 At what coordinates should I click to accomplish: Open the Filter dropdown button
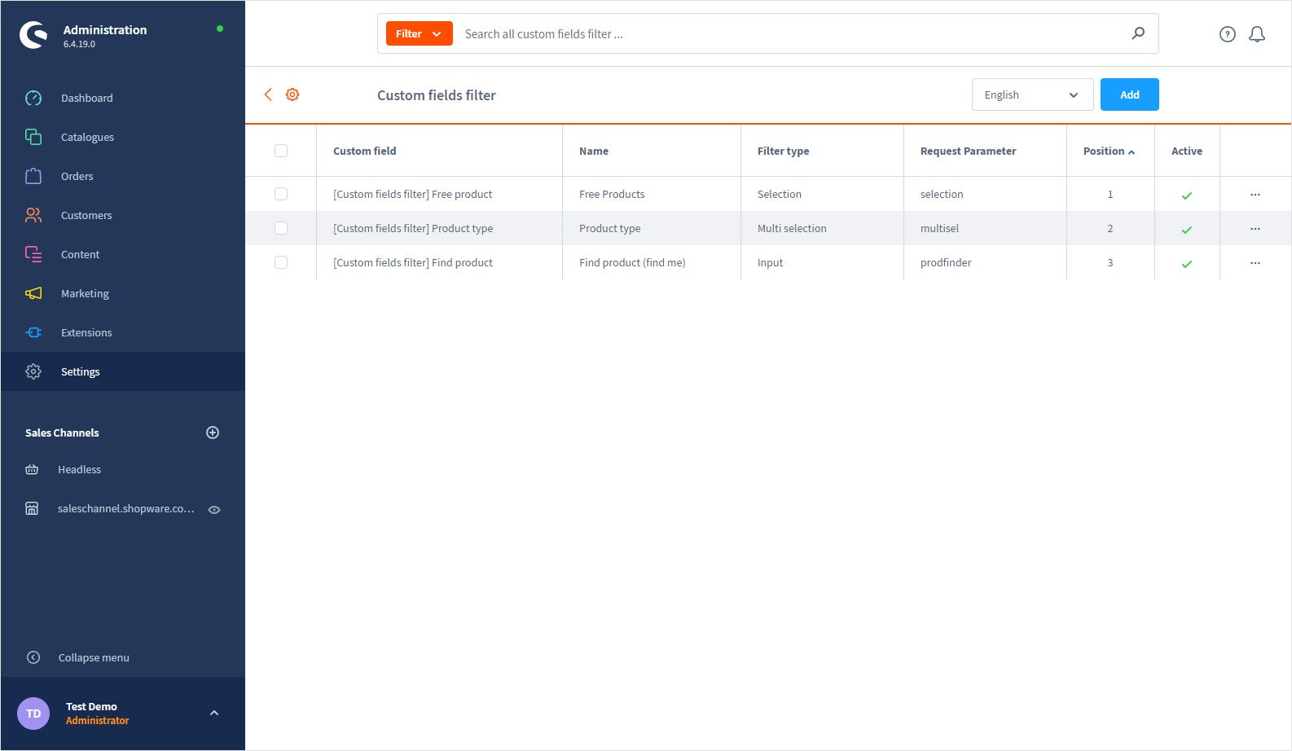pos(419,33)
